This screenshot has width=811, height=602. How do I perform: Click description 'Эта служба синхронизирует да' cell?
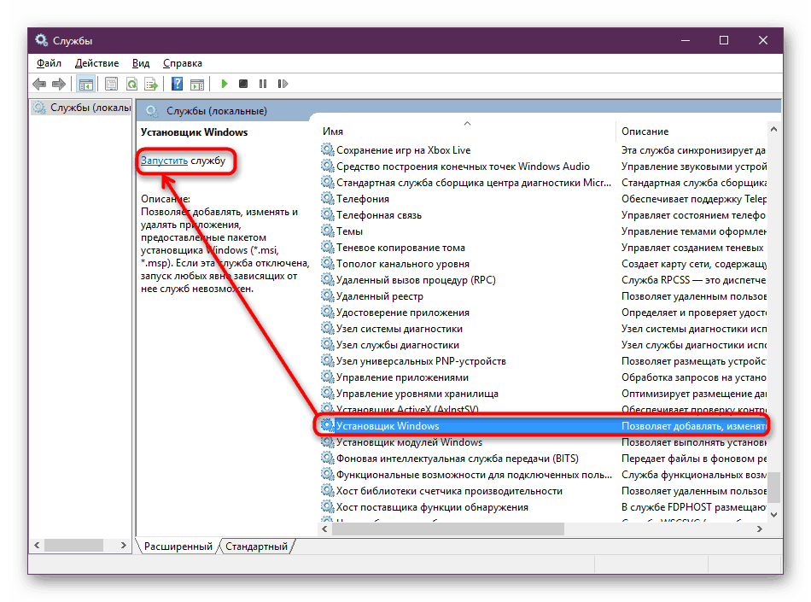pyautogui.click(x=693, y=150)
